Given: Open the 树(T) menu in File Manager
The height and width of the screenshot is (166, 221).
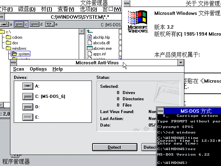Looking at the screenshot, I should (x=46, y=9).
